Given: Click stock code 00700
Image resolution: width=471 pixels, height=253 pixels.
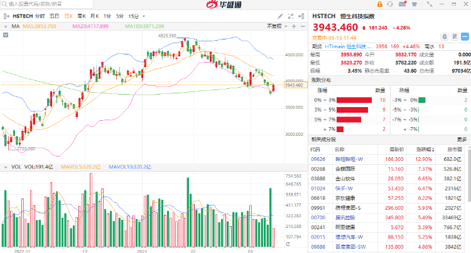Looking at the screenshot, I should click(318, 218).
